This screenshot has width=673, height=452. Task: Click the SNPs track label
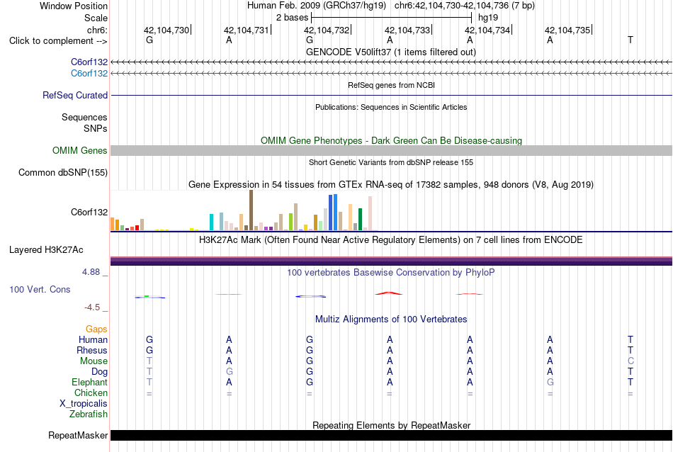tap(96, 128)
